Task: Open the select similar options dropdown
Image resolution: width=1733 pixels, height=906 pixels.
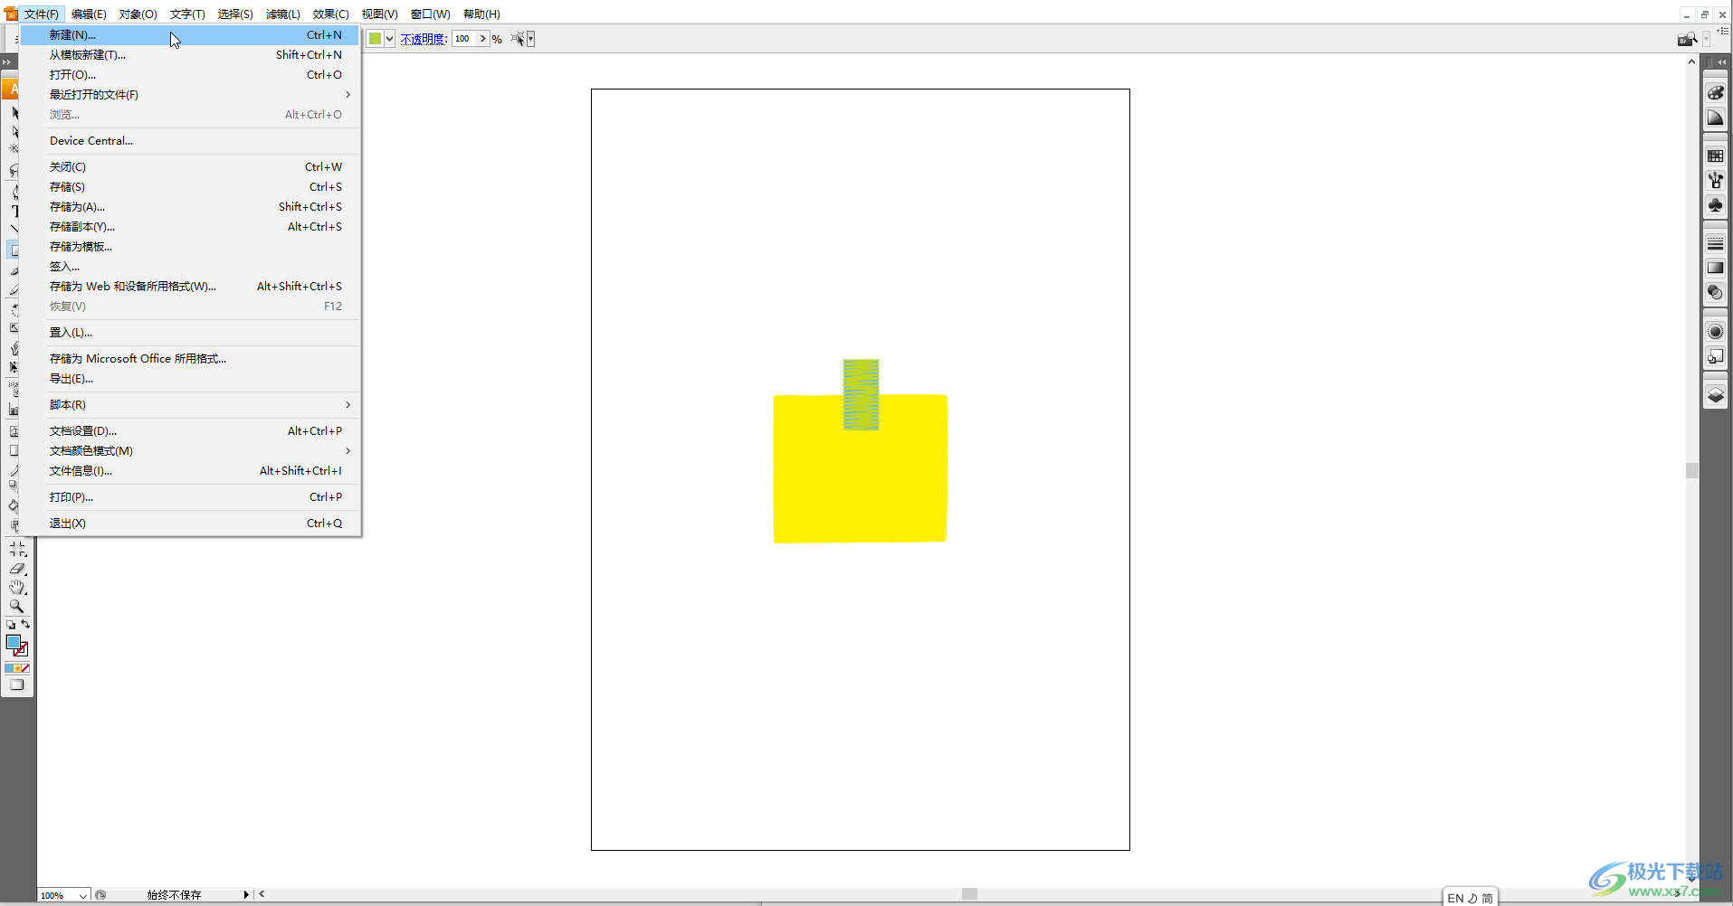Action: coord(531,39)
